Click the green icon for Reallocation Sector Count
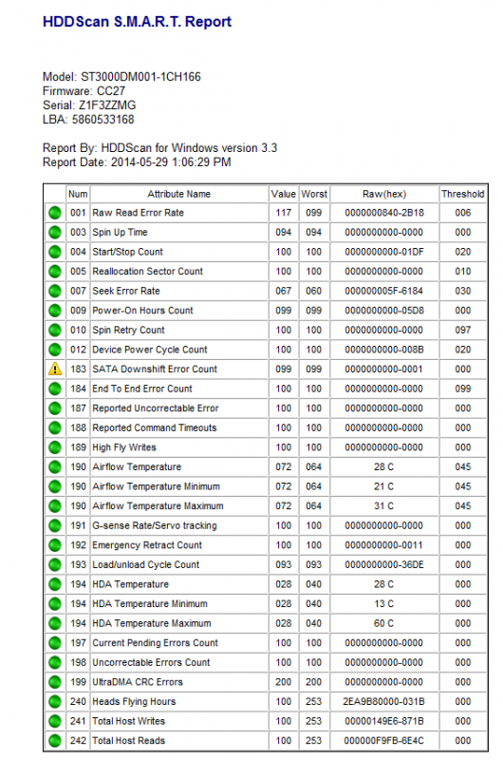 click(55, 272)
